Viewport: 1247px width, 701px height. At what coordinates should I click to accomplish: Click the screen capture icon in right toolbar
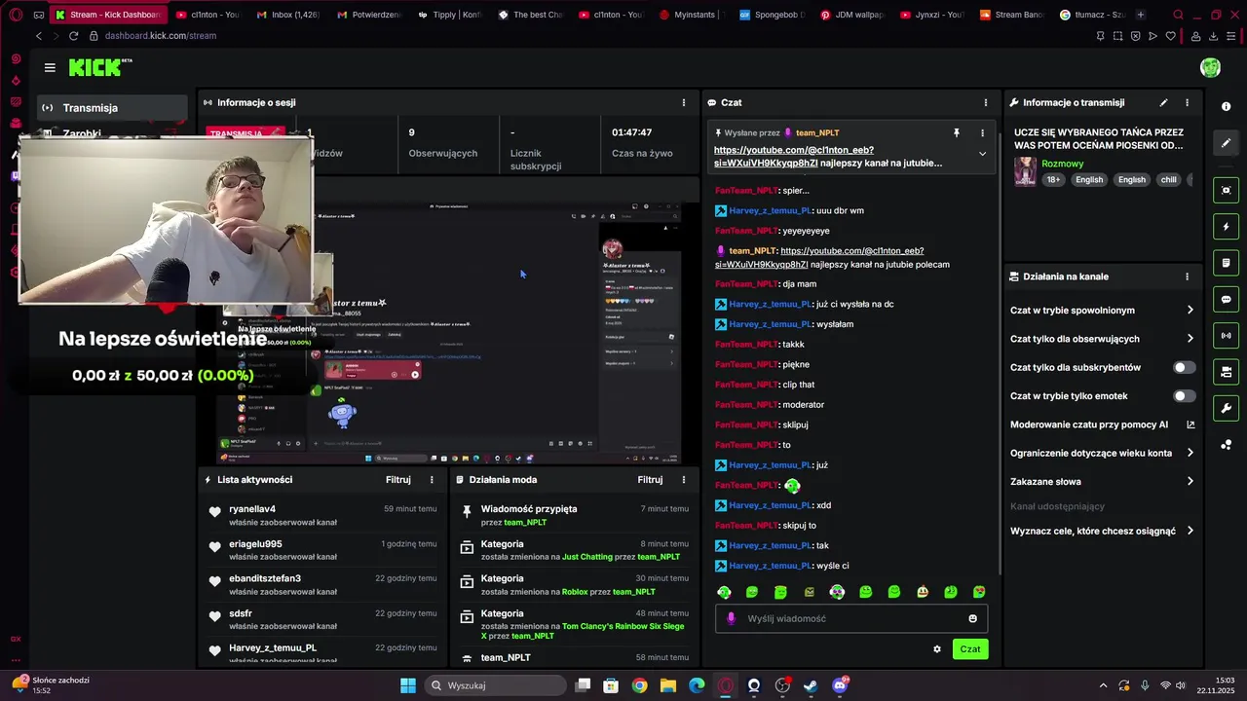coord(1226,190)
